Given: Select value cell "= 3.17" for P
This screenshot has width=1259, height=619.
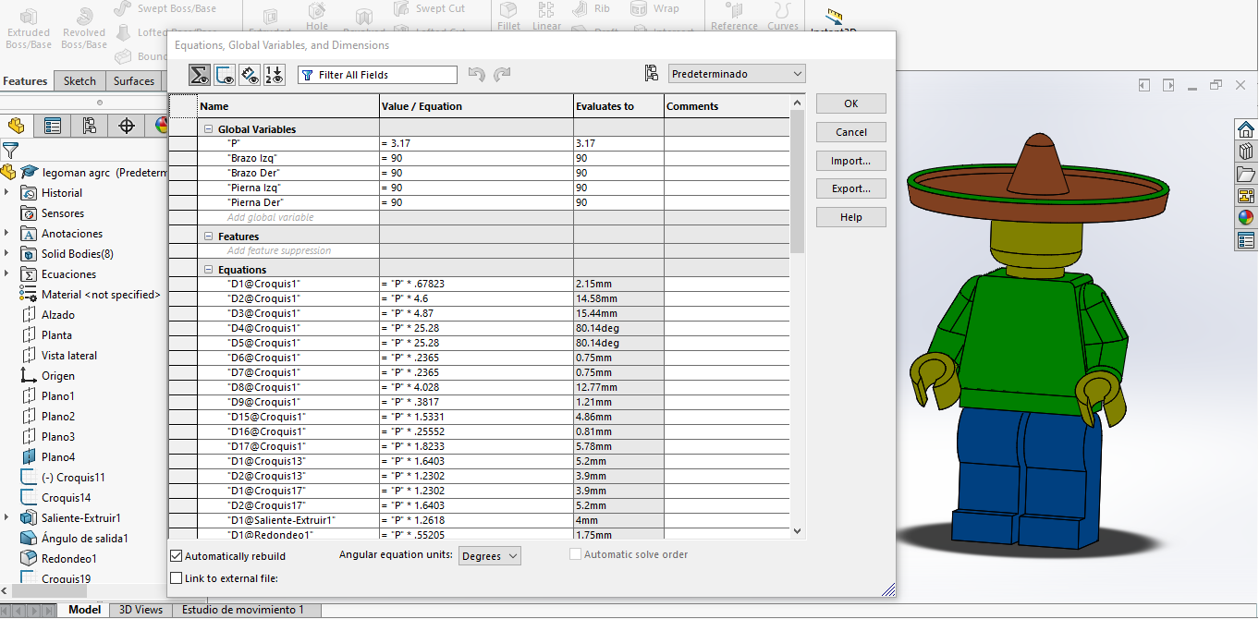Looking at the screenshot, I should point(476,143).
